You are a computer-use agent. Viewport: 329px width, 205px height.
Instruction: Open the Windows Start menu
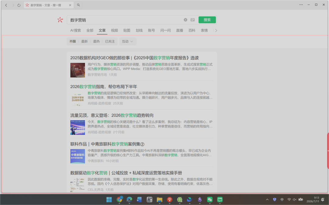click(x=109, y=200)
